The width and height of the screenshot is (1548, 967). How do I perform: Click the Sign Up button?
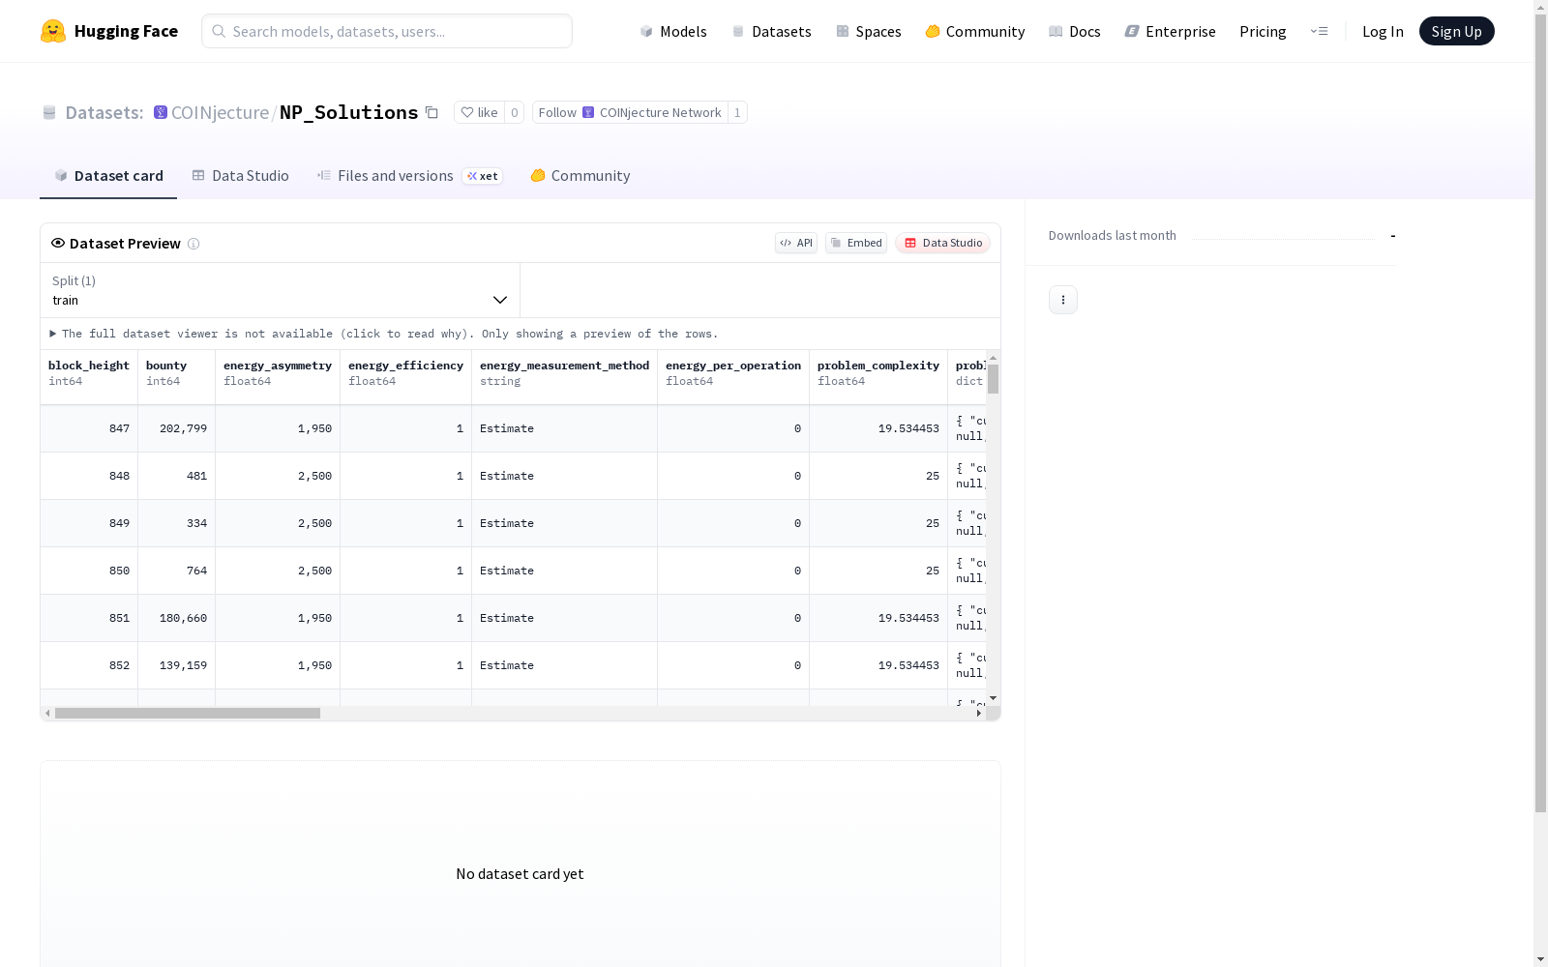coord(1457,31)
